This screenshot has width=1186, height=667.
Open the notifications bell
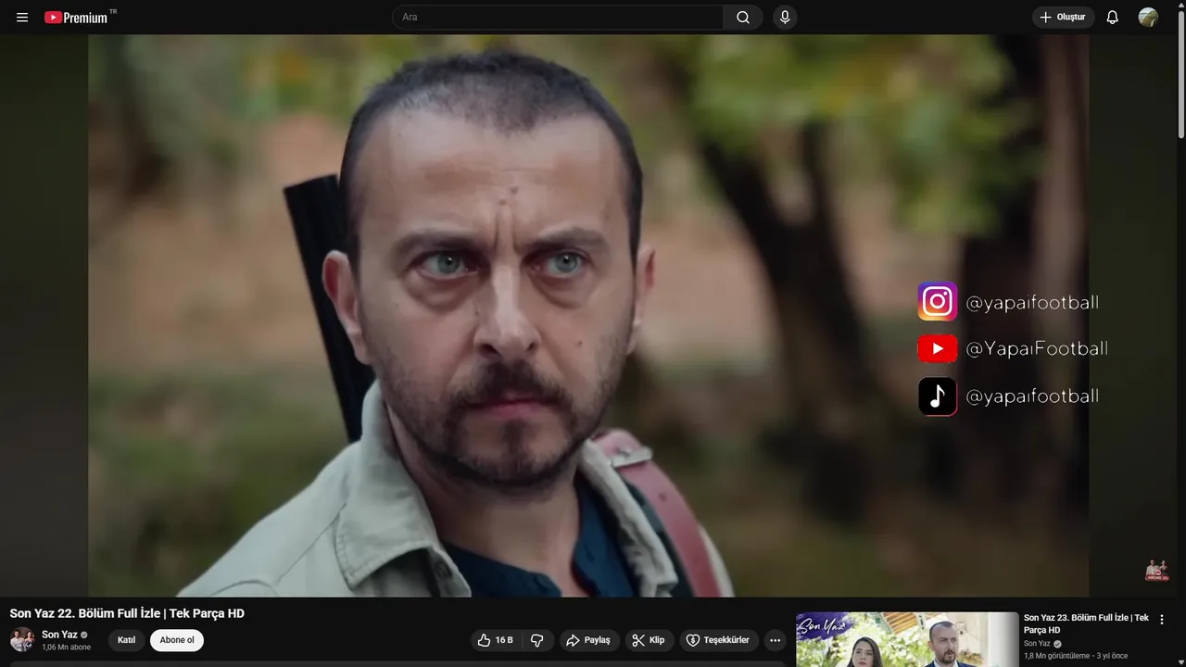pyautogui.click(x=1113, y=18)
